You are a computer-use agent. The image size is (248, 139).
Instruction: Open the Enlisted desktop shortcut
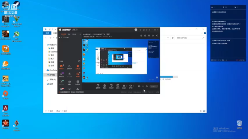(6, 124)
